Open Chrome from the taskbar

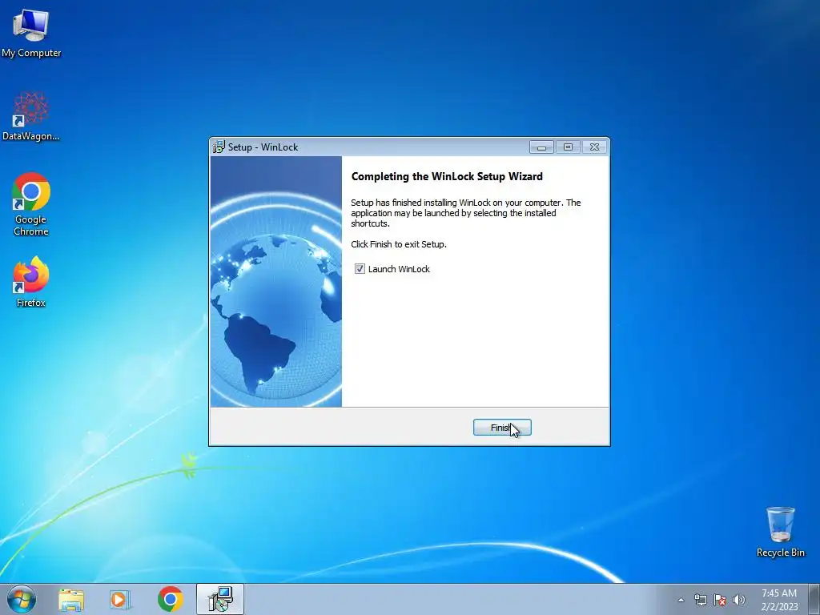[171, 599]
